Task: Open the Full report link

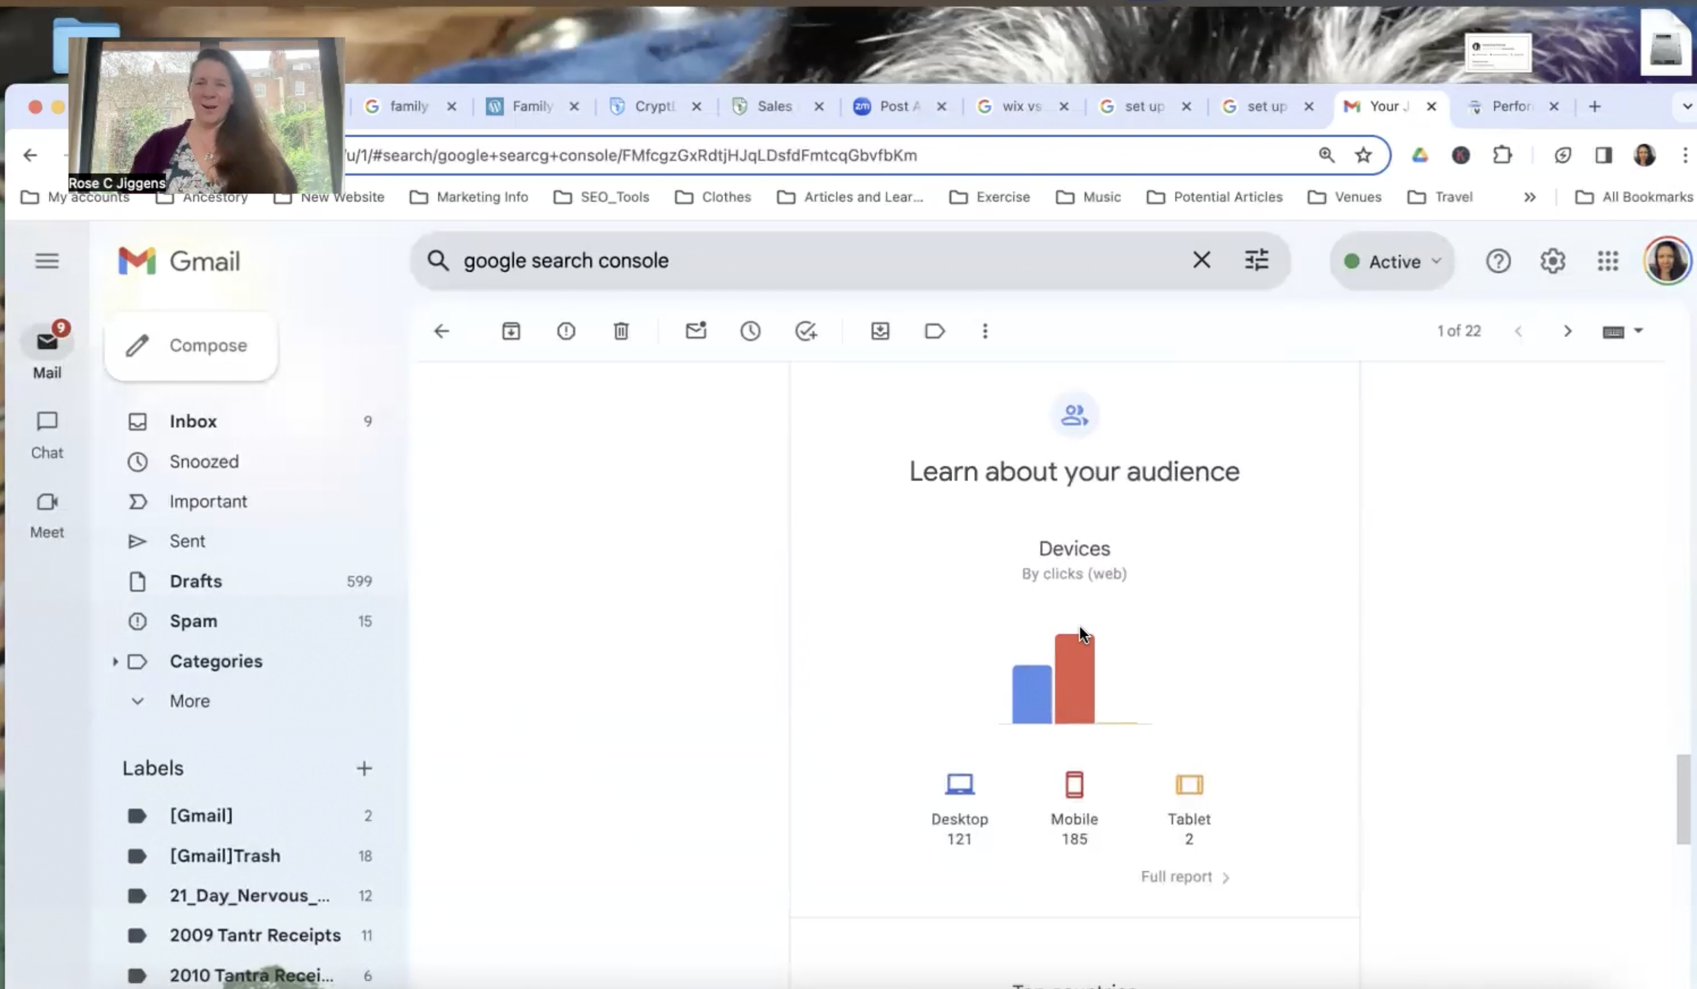Action: 1177,876
